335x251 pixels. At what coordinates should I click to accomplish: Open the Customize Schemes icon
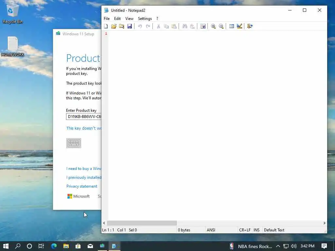click(x=239, y=26)
